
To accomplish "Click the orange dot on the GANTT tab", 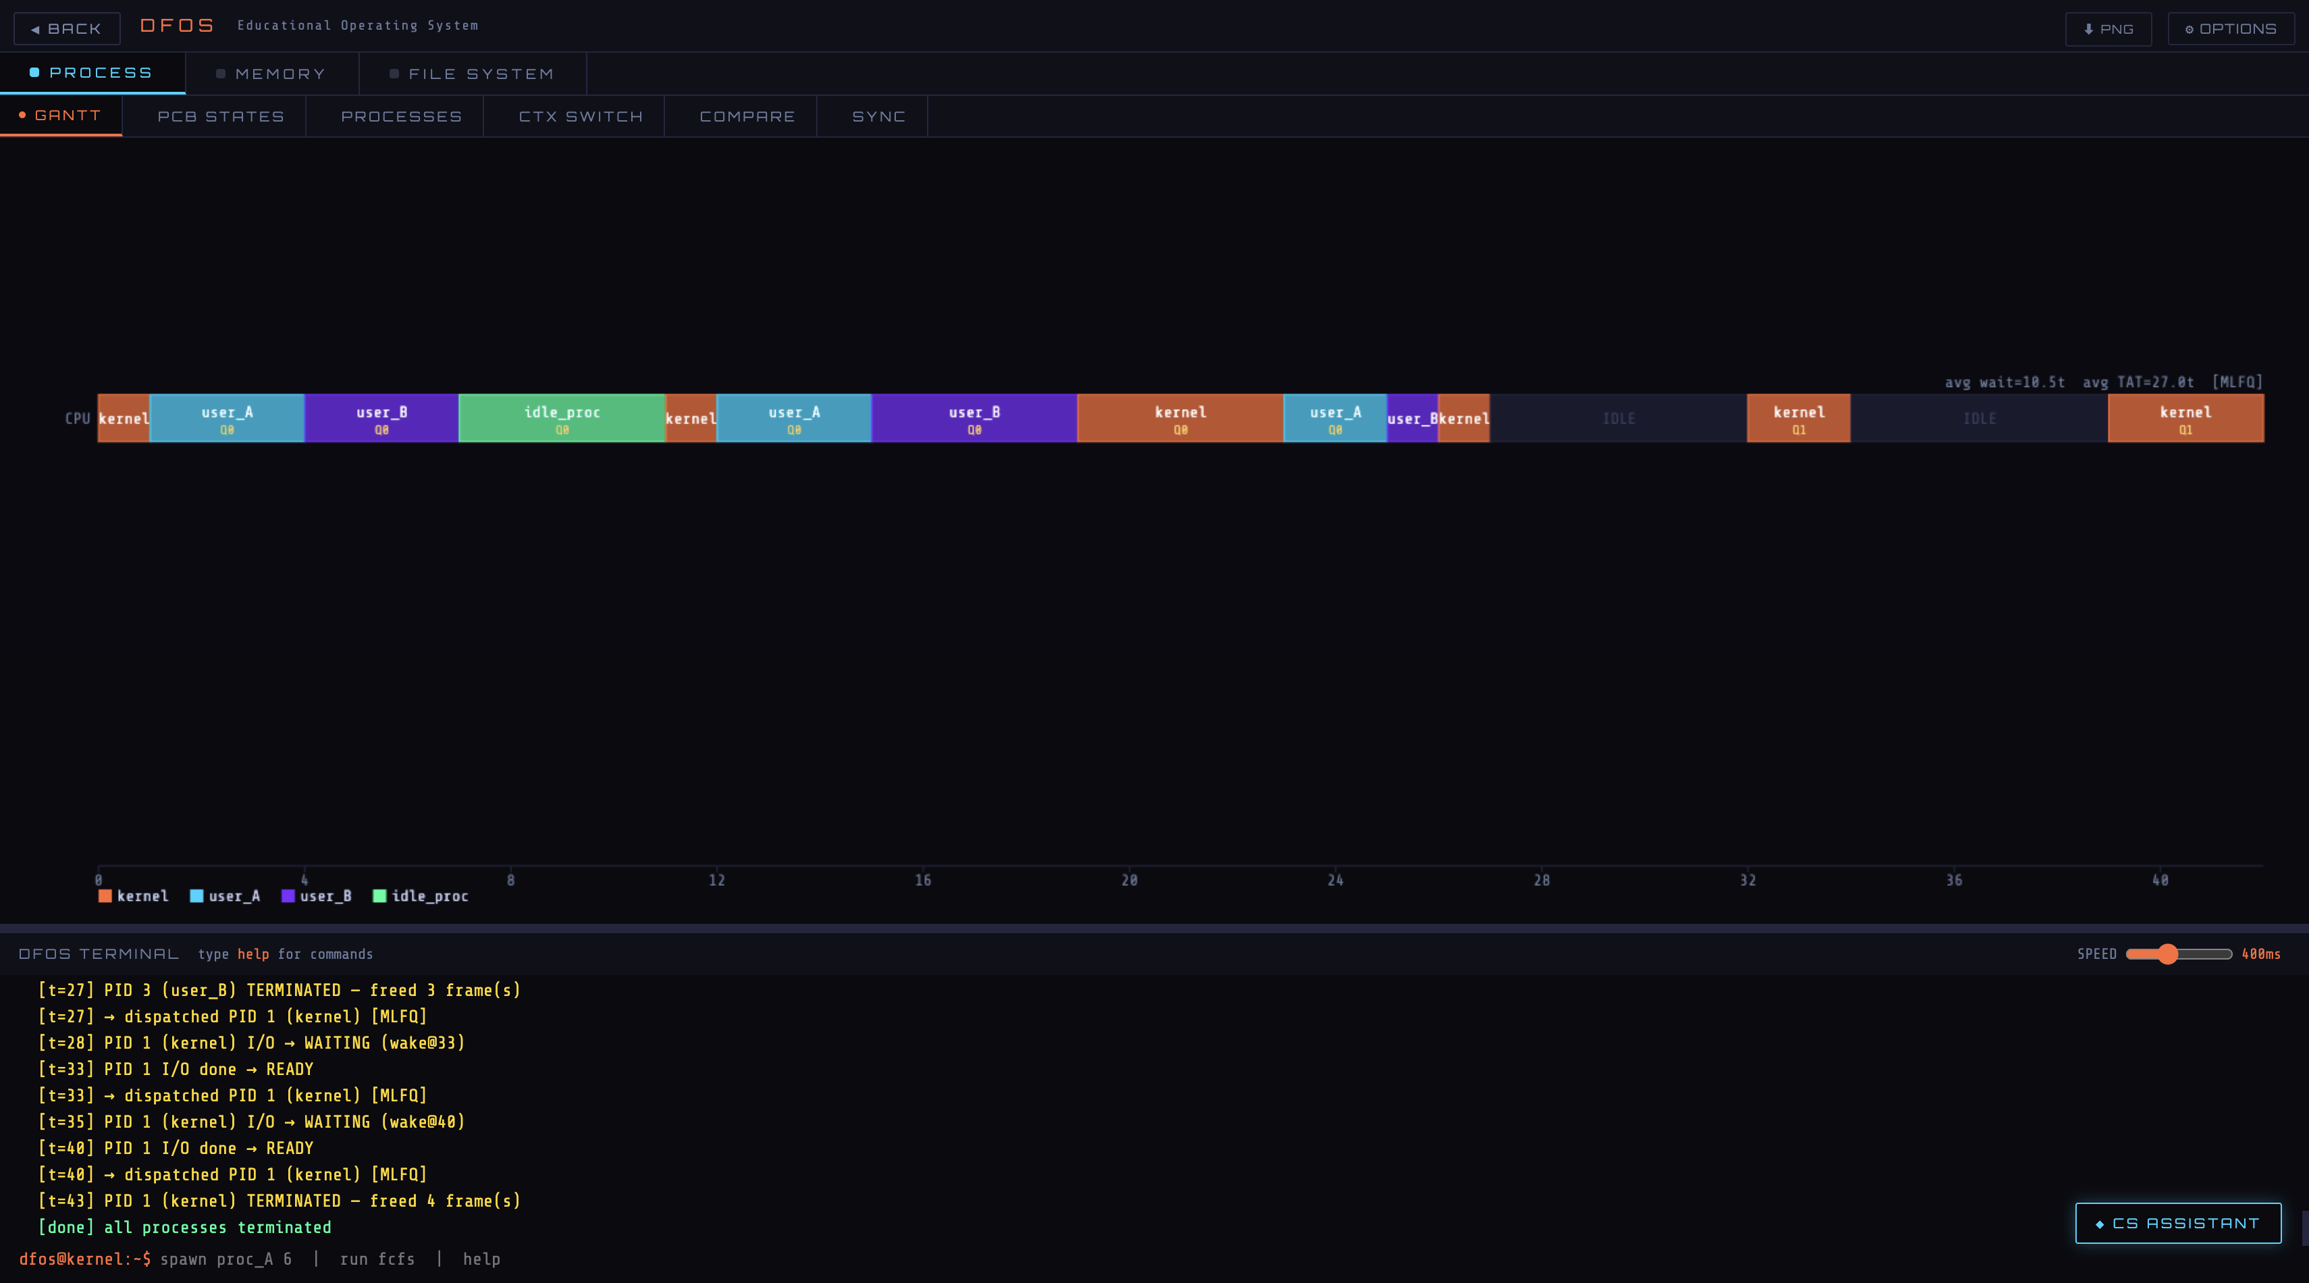I will 22,115.
